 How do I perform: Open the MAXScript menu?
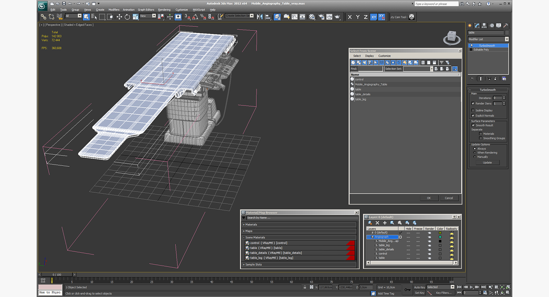(x=199, y=10)
